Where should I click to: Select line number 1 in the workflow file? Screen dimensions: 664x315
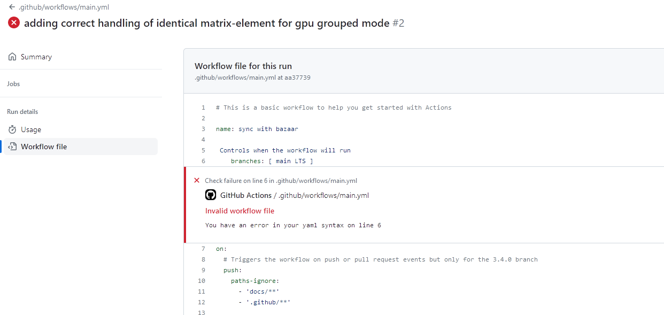coord(203,107)
